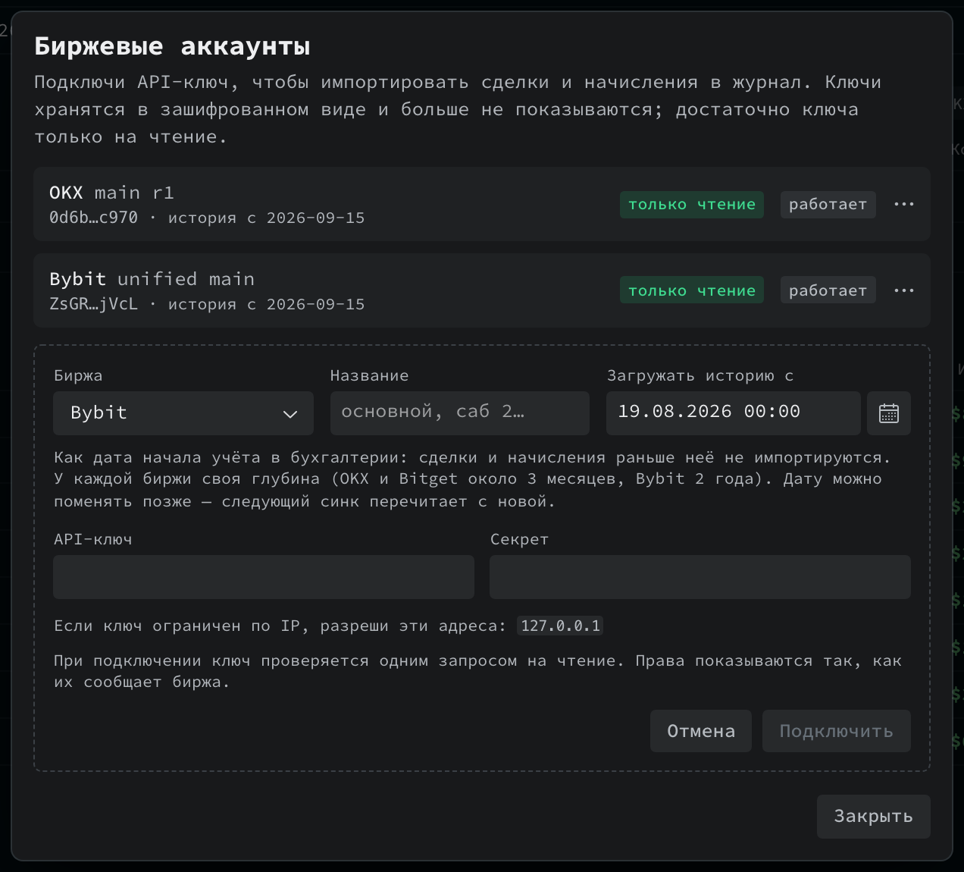964x872 pixels.
Task: Click the key fragment 0d6b…c970
Action: click(94, 218)
